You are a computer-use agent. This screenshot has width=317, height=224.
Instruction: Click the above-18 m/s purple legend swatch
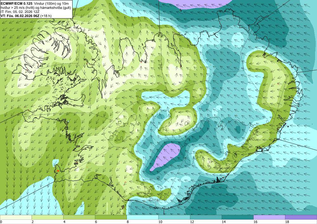301,217
